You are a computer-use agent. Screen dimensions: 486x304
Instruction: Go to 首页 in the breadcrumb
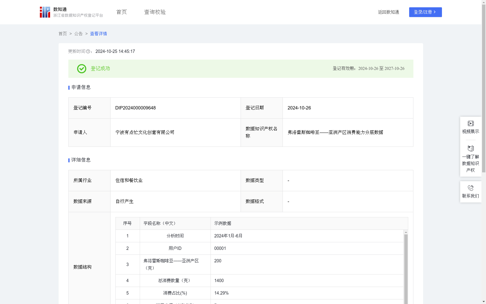pyautogui.click(x=63, y=34)
